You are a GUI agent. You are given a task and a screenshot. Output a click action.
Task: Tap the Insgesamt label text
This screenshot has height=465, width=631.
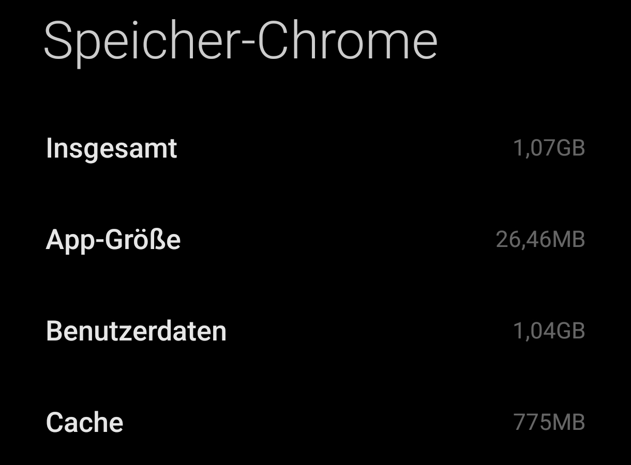coord(111,148)
